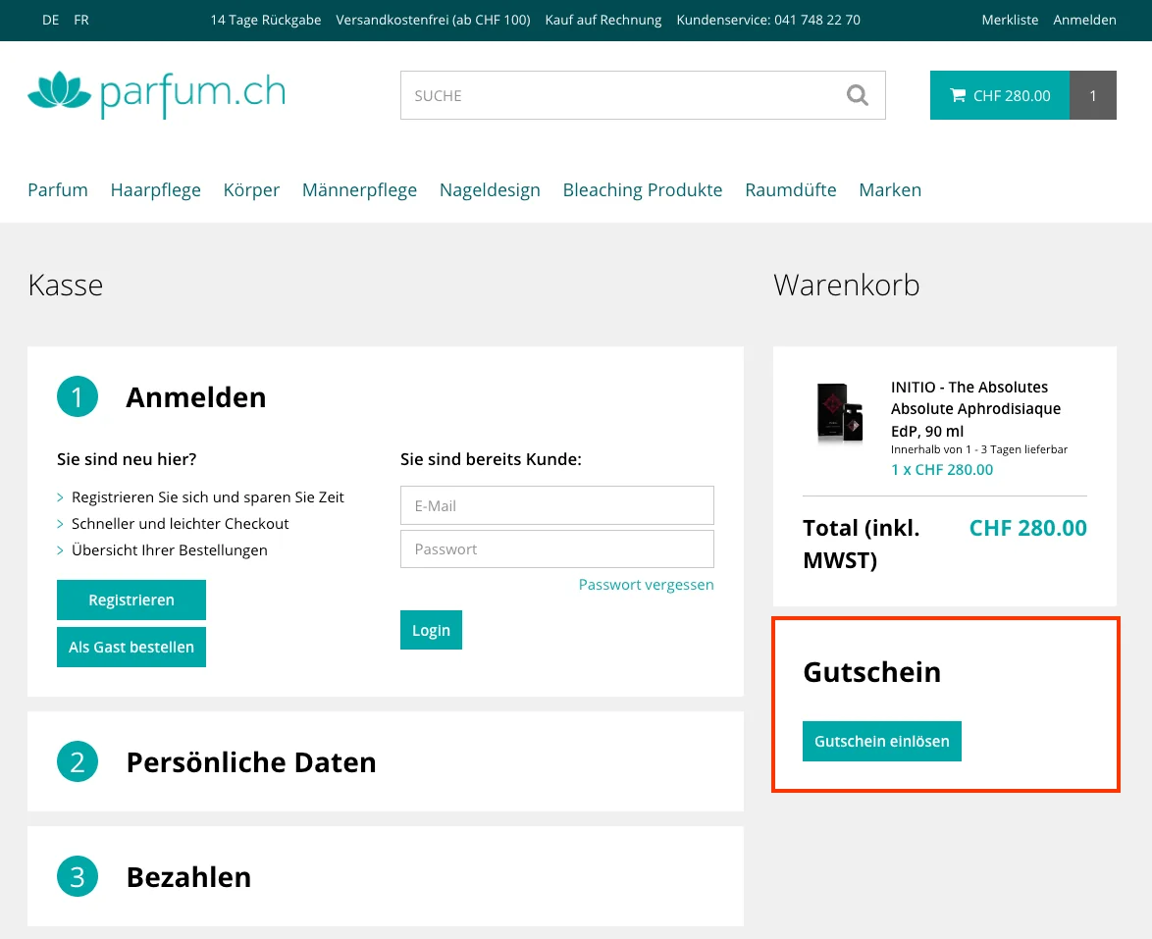Click the arrow beside Registrieren Sie sich

[62, 497]
